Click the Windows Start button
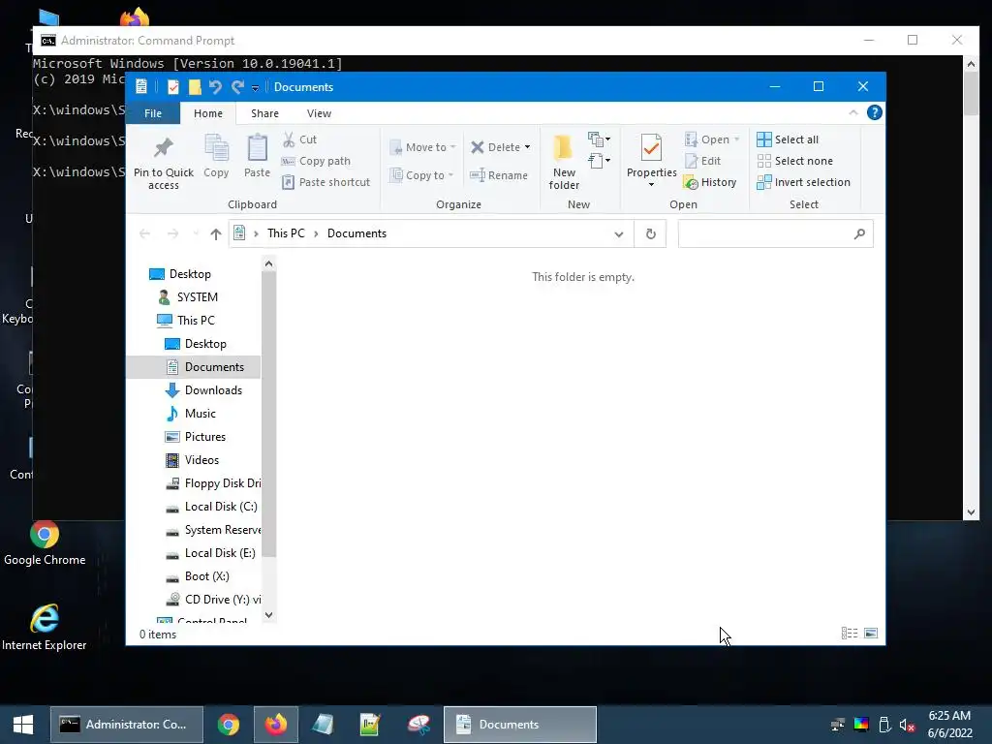The image size is (992, 744). 23,725
